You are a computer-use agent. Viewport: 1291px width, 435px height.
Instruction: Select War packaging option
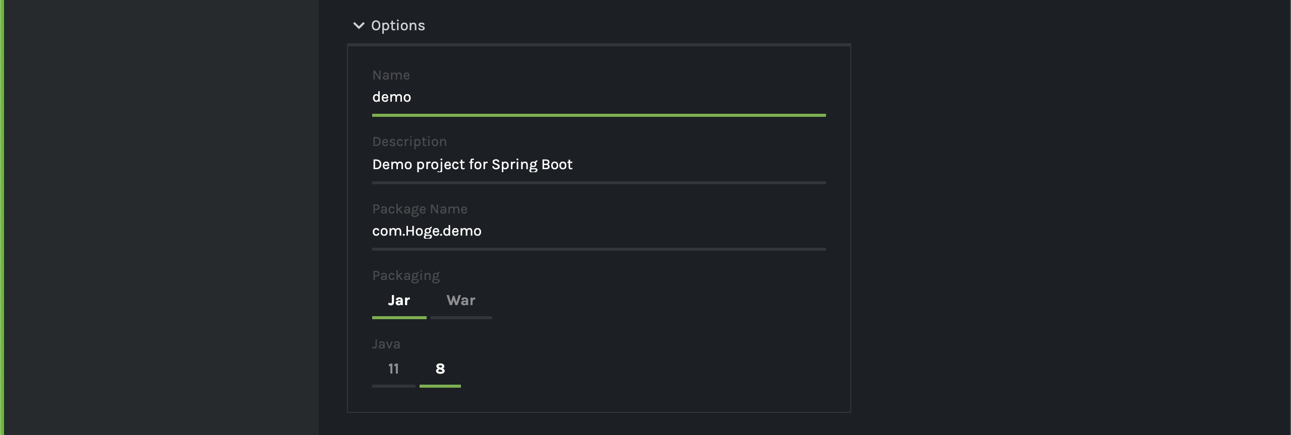click(461, 301)
